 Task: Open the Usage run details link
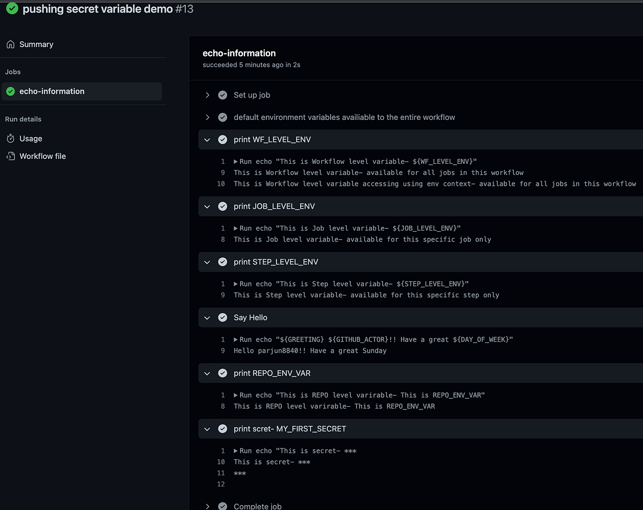coord(31,139)
